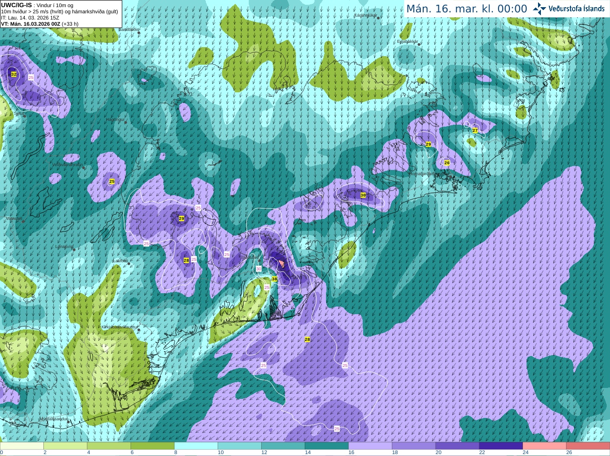Click the Skaftafell station label
The width and height of the screenshot is (610, 456).
[249, 257]
